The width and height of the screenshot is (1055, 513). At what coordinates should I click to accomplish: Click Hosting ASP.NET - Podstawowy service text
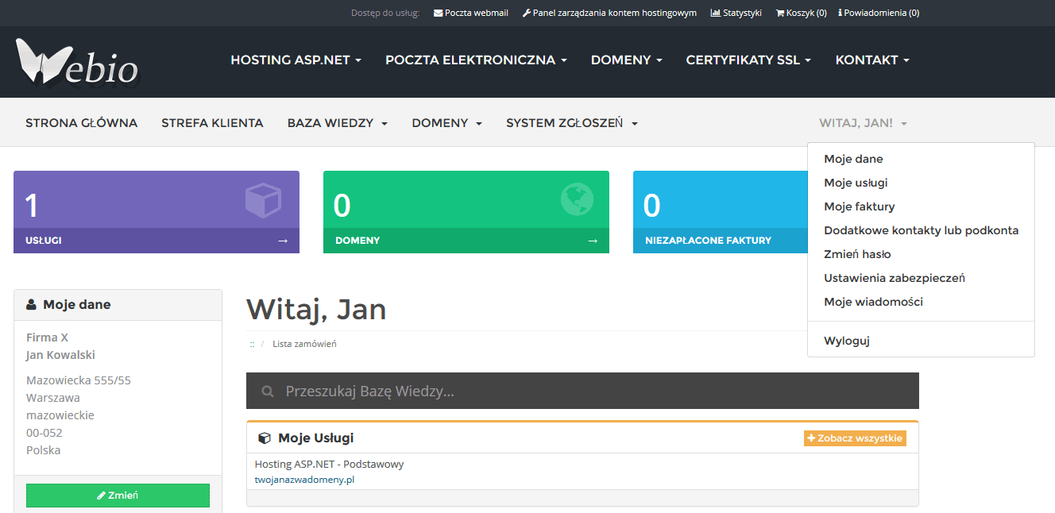(329, 464)
